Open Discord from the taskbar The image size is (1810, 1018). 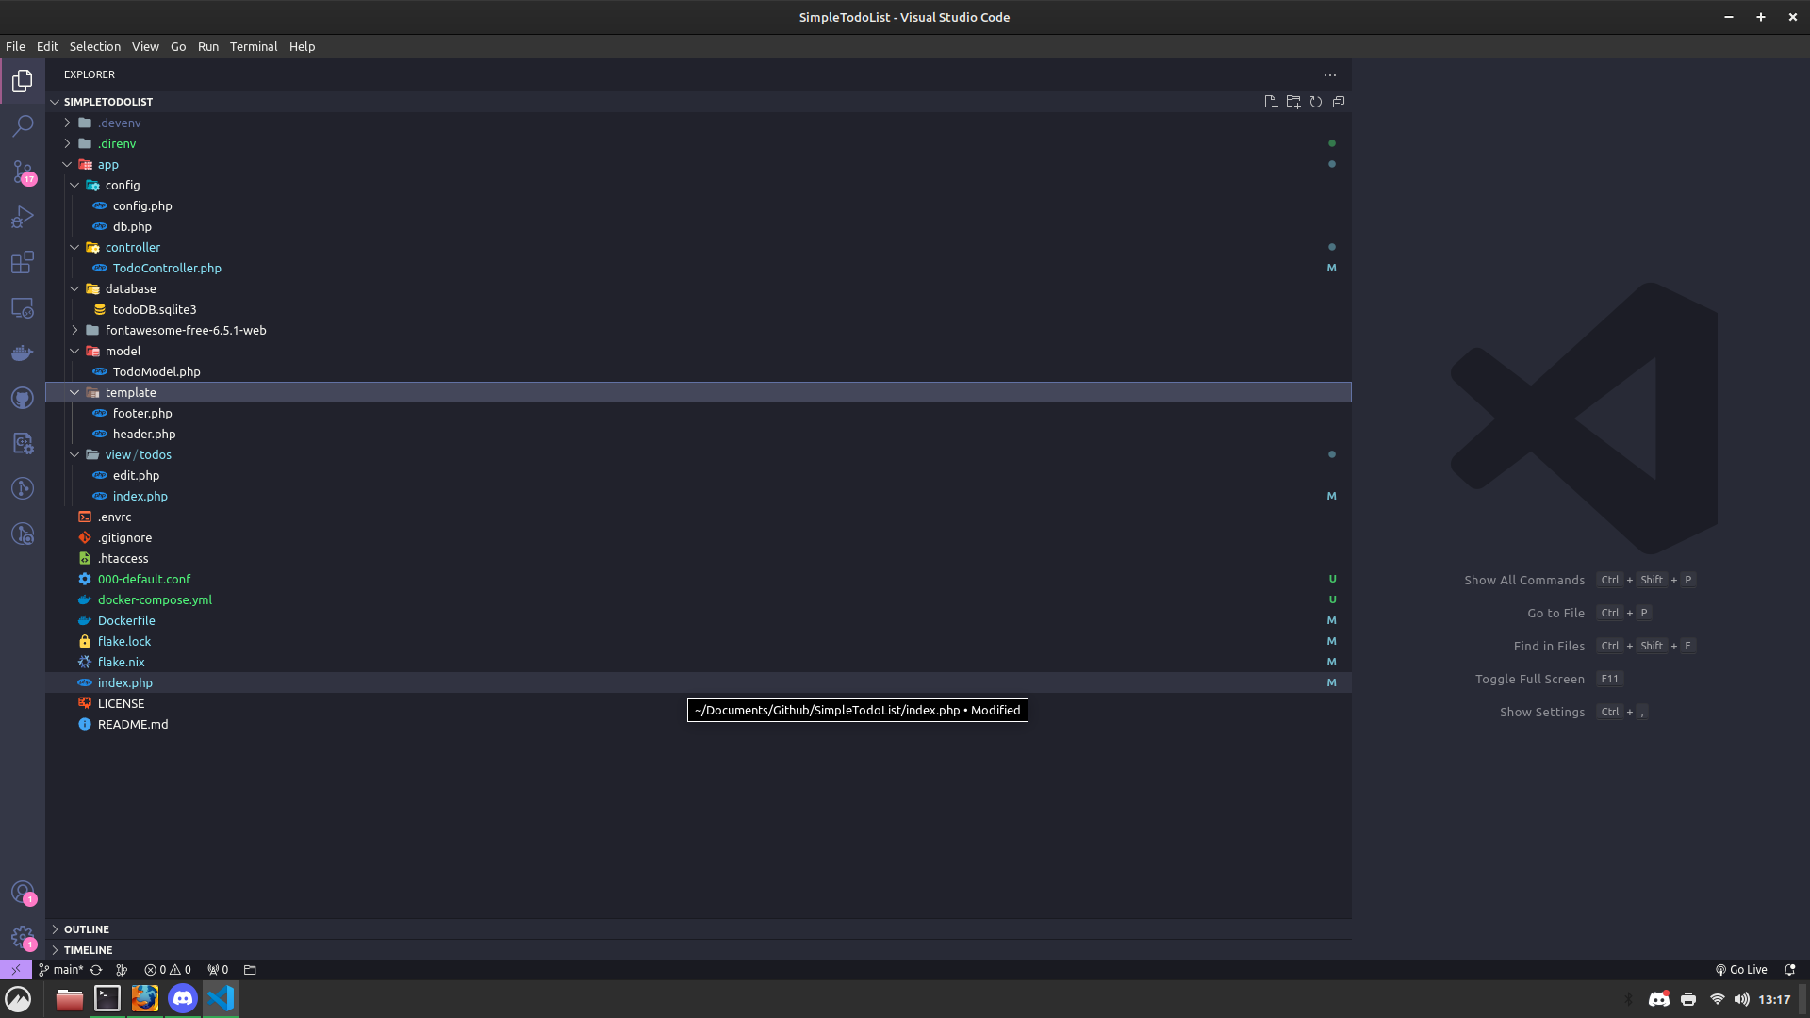click(183, 998)
